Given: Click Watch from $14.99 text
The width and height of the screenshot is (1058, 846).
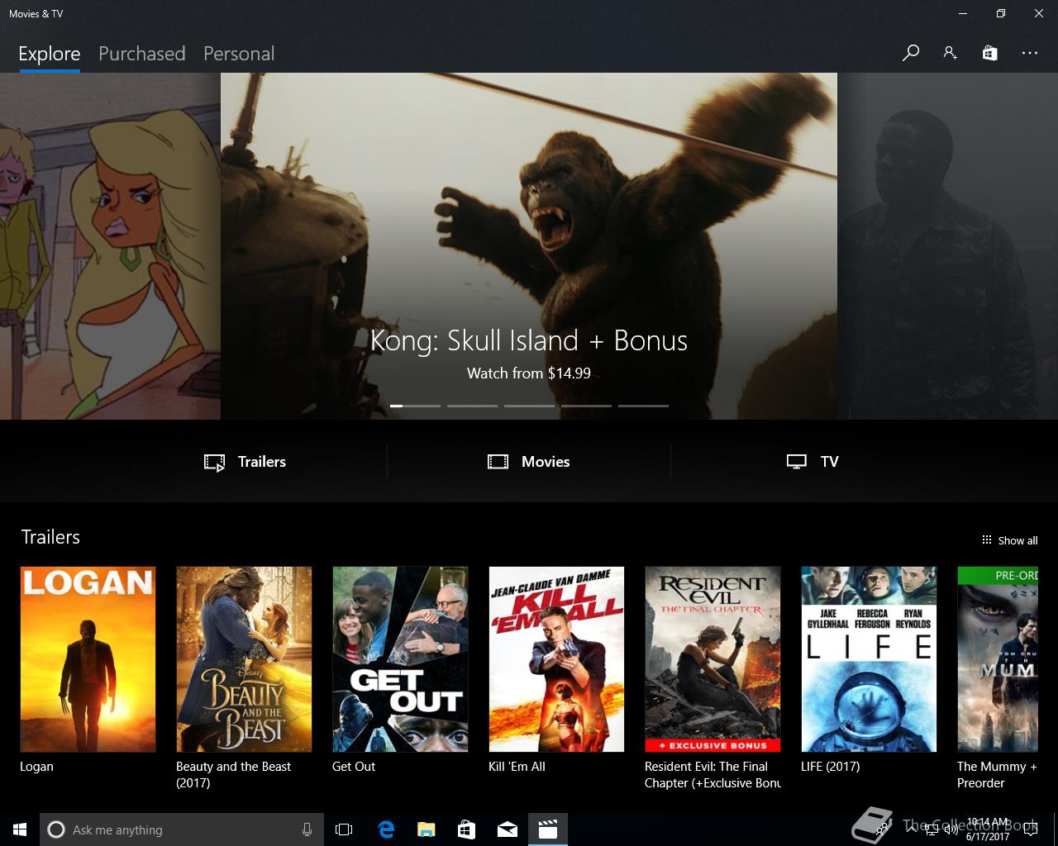Looking at the screenshot, I should [x=529, y=373].
